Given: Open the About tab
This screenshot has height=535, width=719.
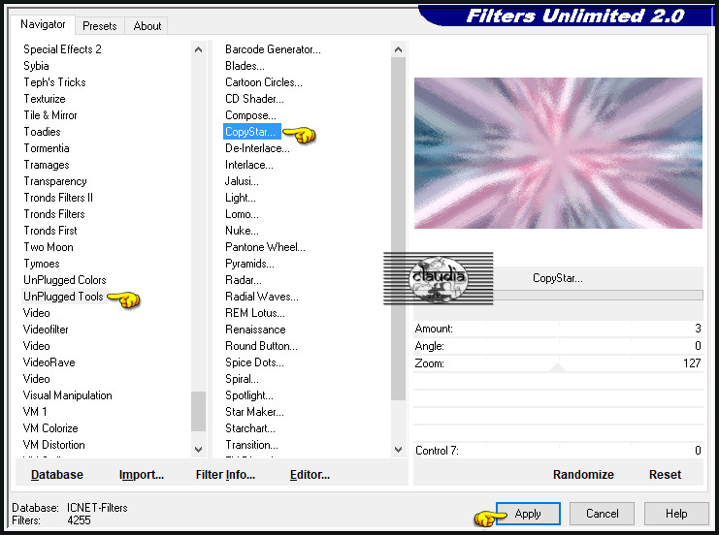Looking at the screenshot, I should (x=147, y=26).
